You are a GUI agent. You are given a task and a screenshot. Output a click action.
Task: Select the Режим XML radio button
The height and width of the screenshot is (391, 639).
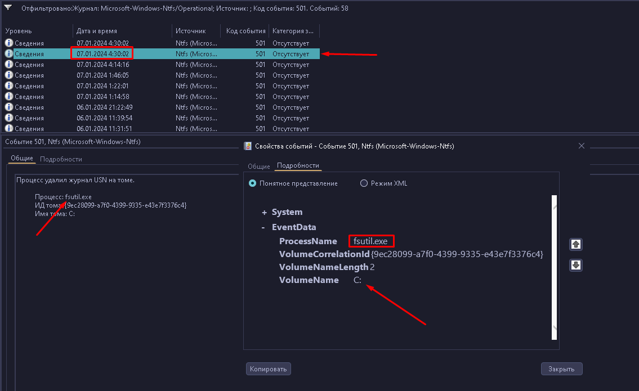point(364,183)
